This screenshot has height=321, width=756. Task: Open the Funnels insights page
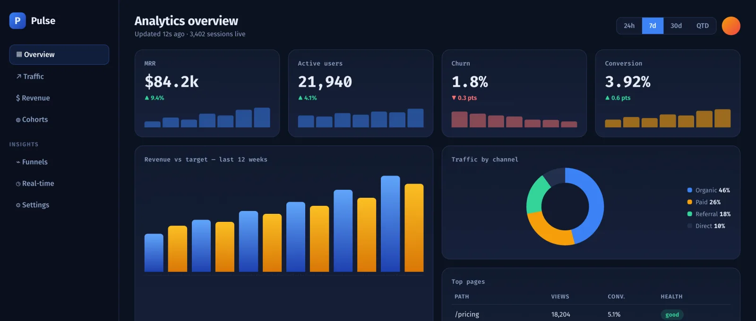[x=59, y=162]
